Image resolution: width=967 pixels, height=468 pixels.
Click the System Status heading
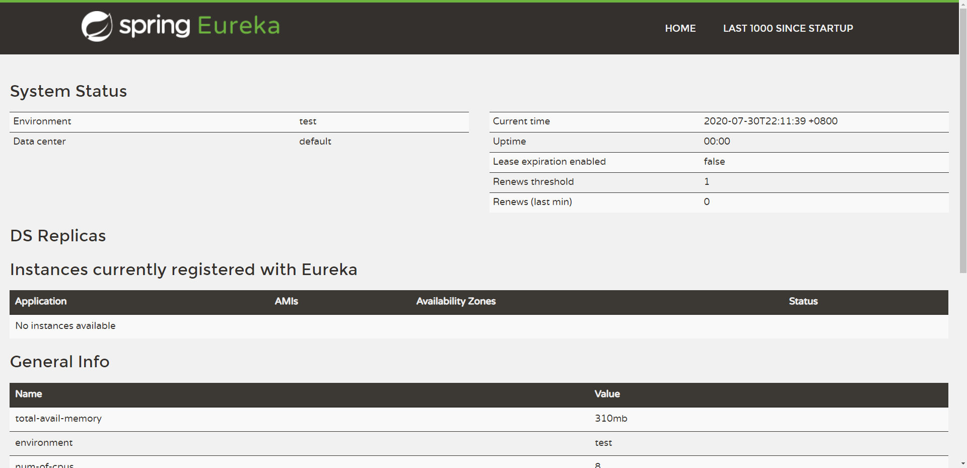coord(68,91)
